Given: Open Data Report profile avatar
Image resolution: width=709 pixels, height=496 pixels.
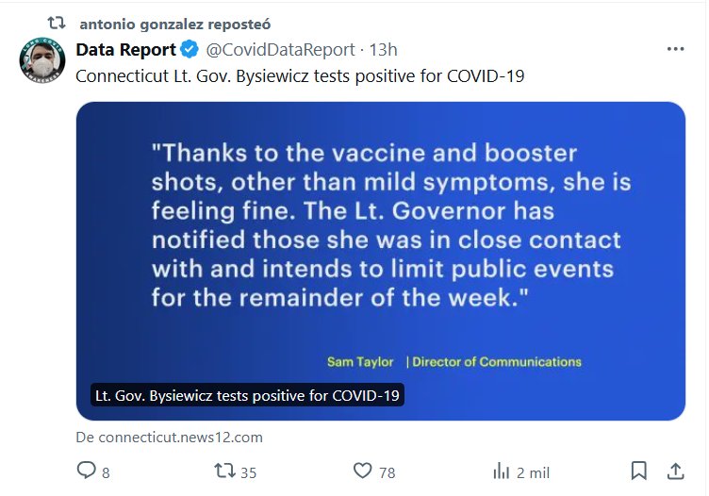Looking at the screenshot, I should [41, 61].
